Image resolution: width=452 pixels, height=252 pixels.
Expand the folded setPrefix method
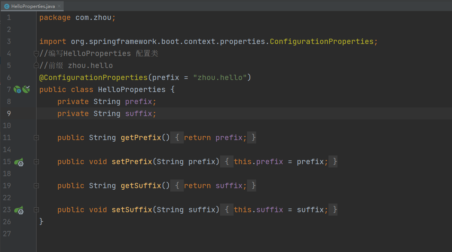coord(36,162)
